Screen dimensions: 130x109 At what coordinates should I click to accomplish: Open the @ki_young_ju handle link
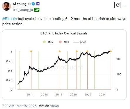coord(23,10)
